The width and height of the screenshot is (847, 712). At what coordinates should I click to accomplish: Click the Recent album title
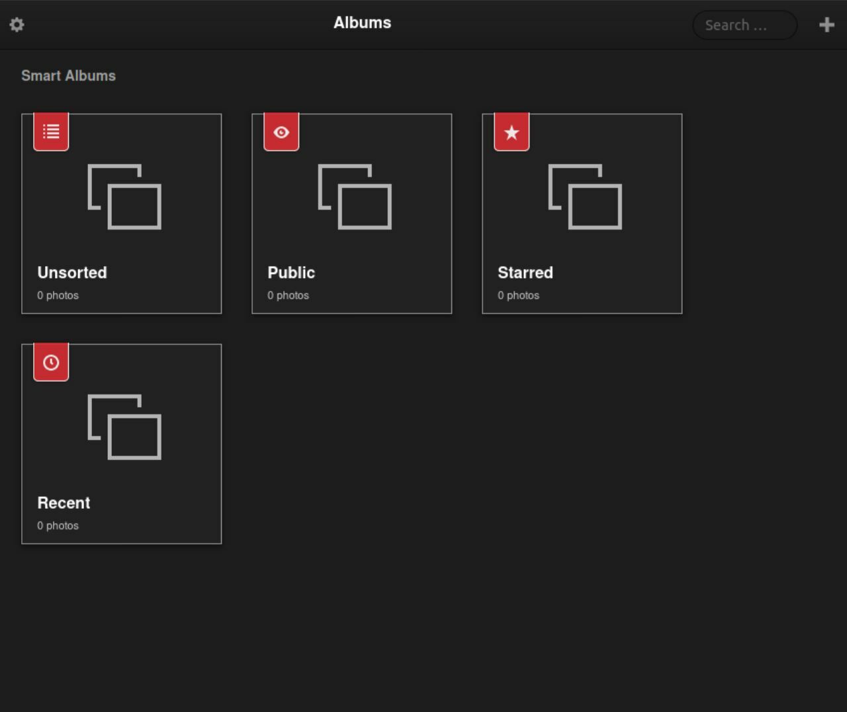pos(64,503)
